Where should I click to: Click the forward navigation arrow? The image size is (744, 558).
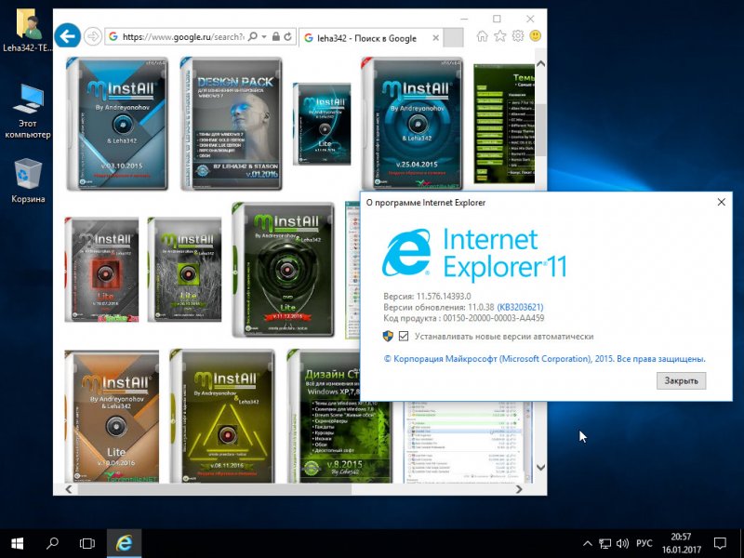[x=92, y=36]
